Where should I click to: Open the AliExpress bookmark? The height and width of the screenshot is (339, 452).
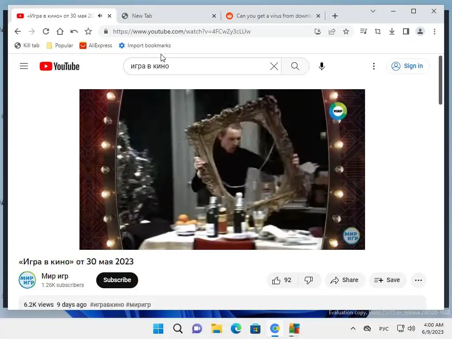[x=96, y=45]
